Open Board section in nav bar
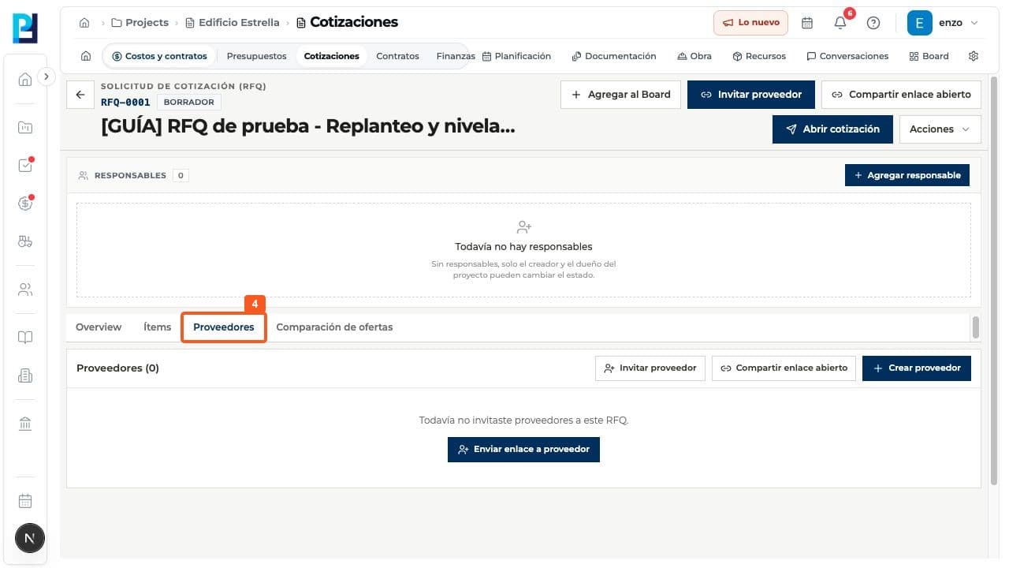1009x568 pixels. click(929, 56)
